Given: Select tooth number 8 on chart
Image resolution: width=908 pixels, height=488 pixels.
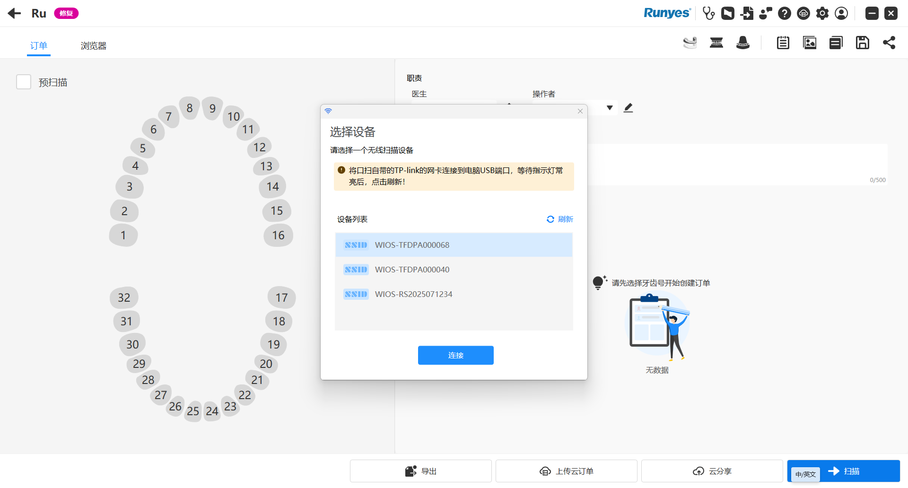Looking at the screenshot, I should tap(190, 108).
